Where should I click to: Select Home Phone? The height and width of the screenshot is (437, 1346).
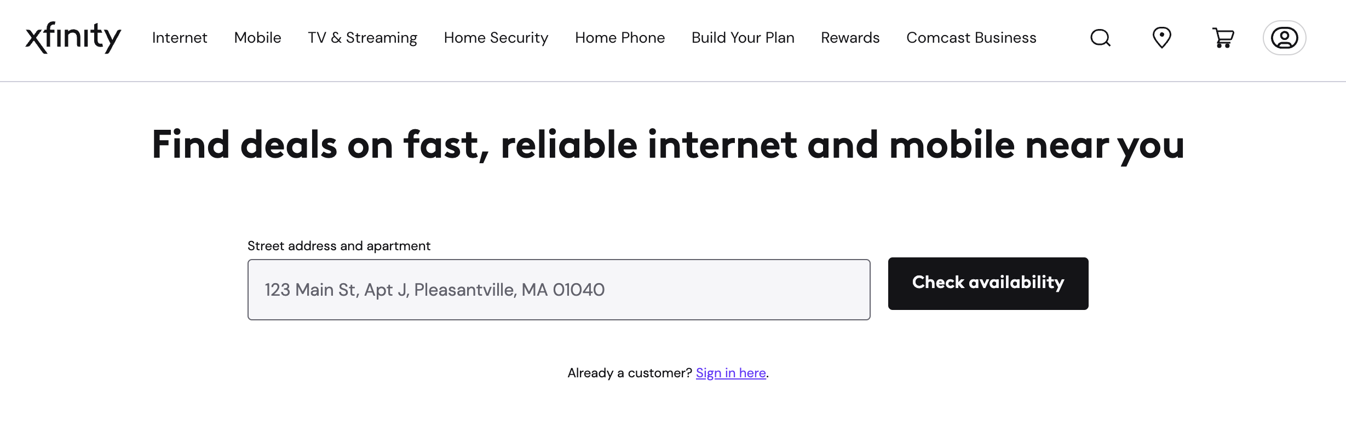[x=619, y=38]
